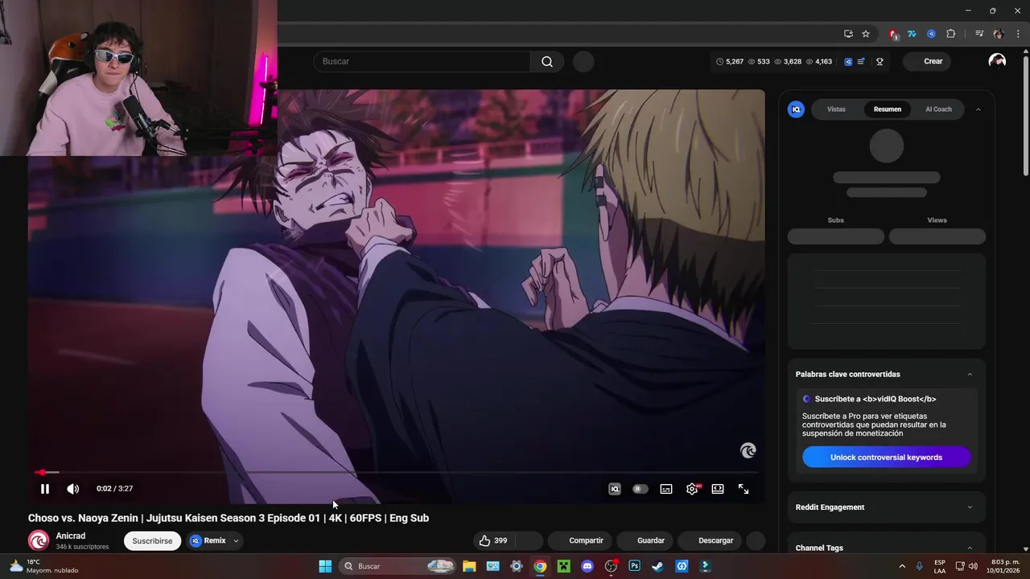Viewport: 1030px width, 579px height.
Task: Click the vidIQ Remix button
Action: (x=208, y=541)
